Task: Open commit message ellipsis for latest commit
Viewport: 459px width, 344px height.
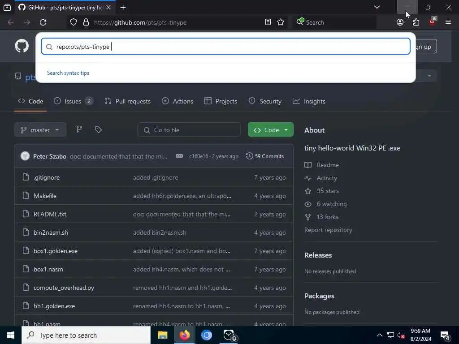Action: pos(179,156)
